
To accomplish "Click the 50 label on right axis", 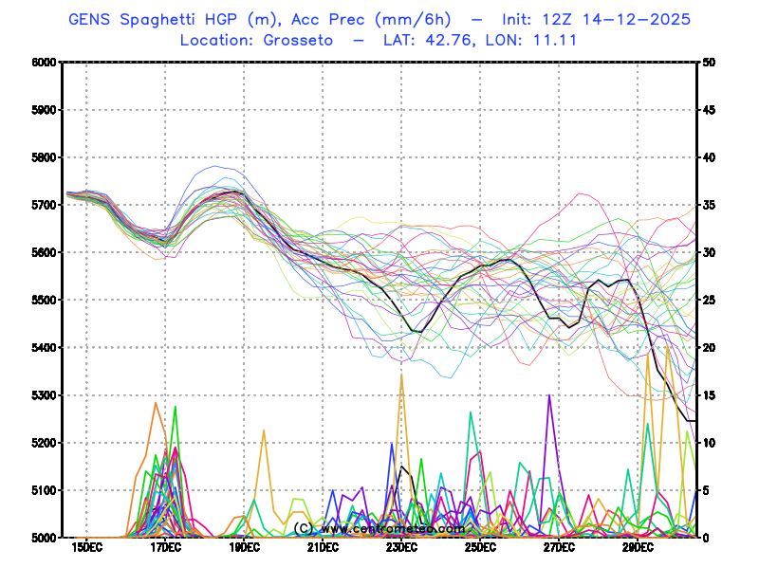I will tap(709, 63).
